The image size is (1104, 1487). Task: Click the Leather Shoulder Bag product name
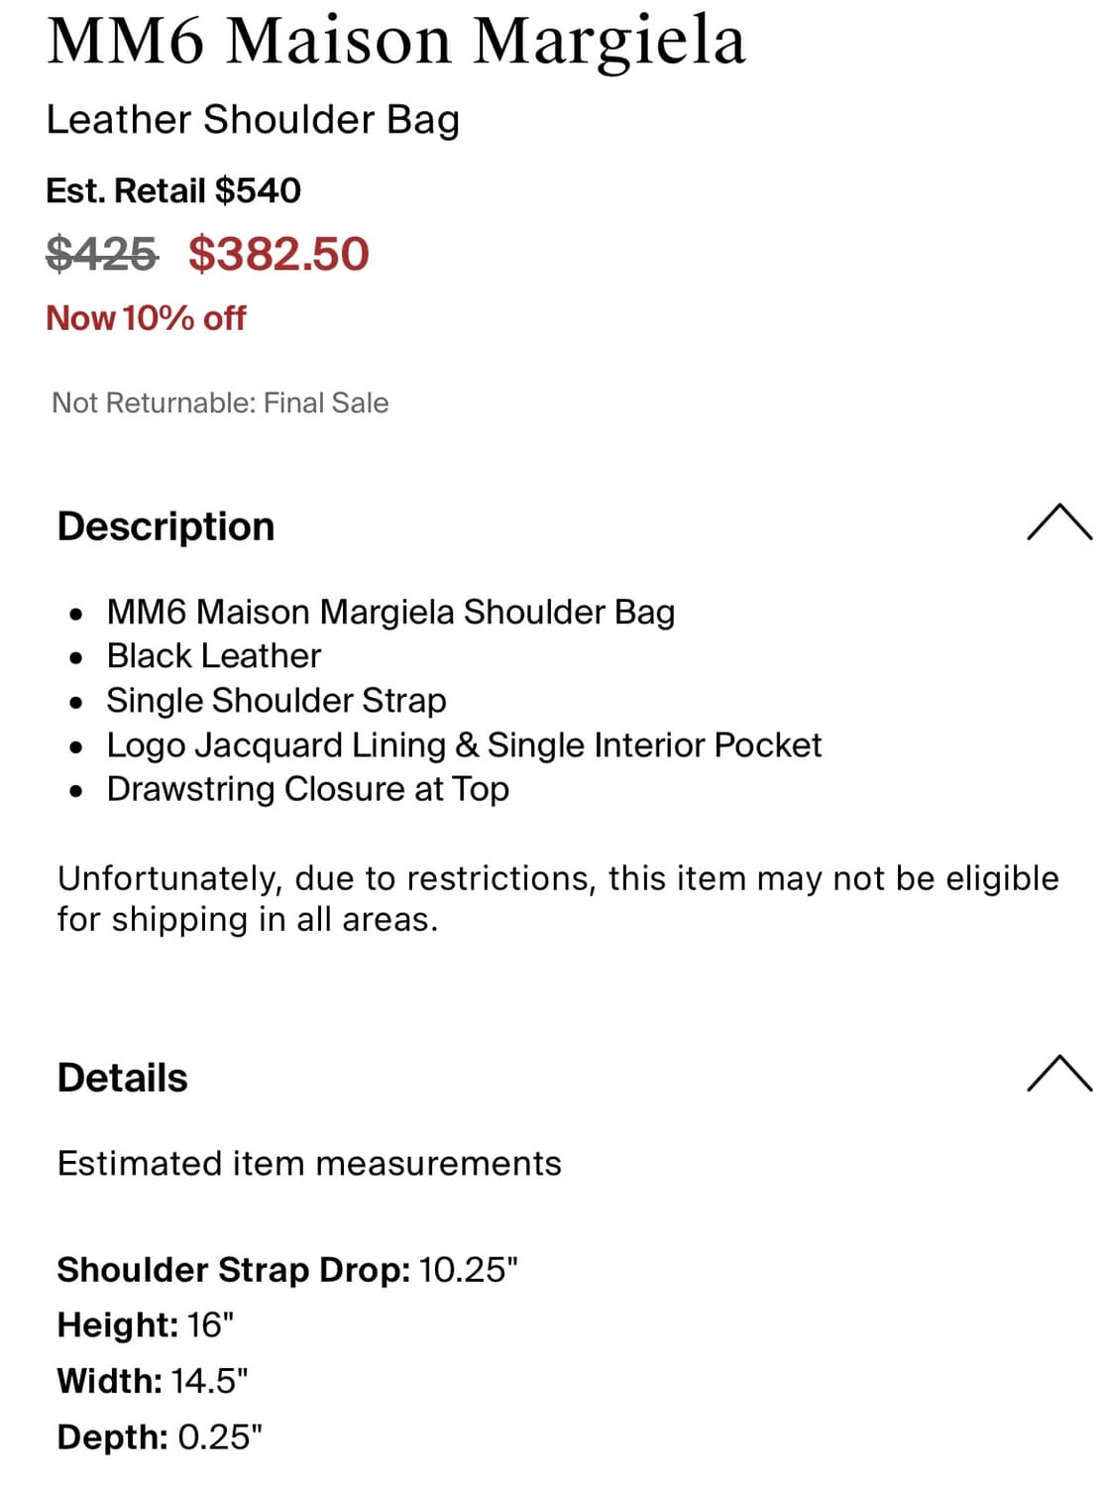(x=253, y=120)
